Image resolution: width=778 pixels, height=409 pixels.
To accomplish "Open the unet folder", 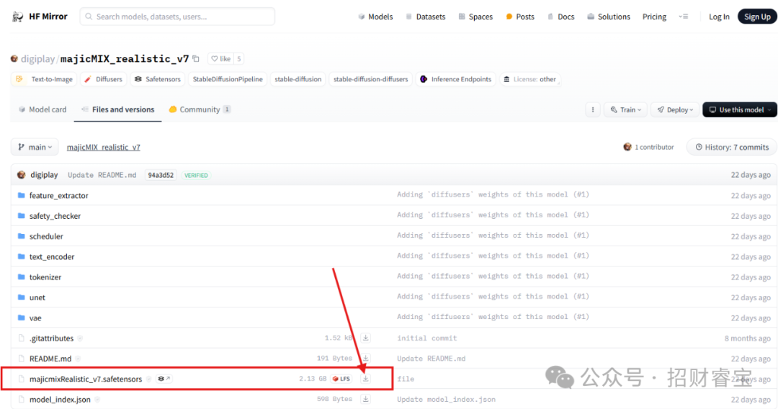I will coord(37,297).
